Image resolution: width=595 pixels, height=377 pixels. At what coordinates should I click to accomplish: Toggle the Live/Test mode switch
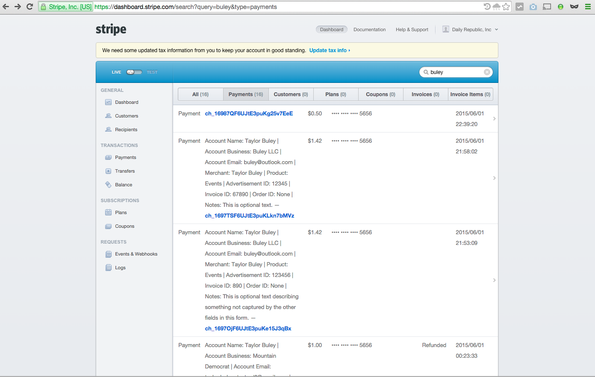pos(134,72)
